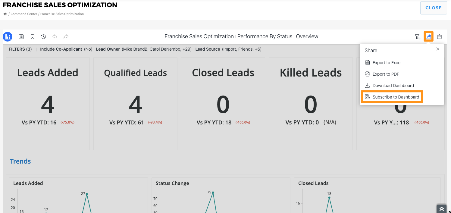Screen dimensions: 451x213
Task: Click the Lead Source filter text
Action: pyautogui.click(x=228, y=49)
